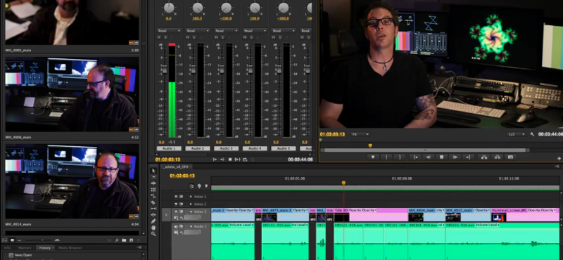The width and height of the screenshot is (563, 260).
Task: Create a new bin in project panel
Action: (x=124, y=240)
